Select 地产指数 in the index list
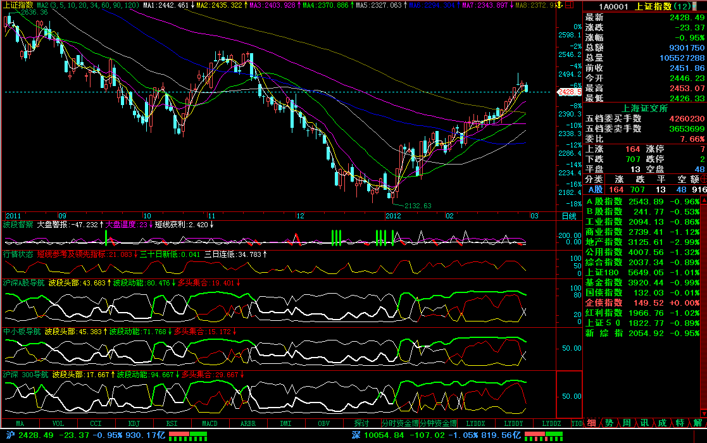 coord(603,242)
